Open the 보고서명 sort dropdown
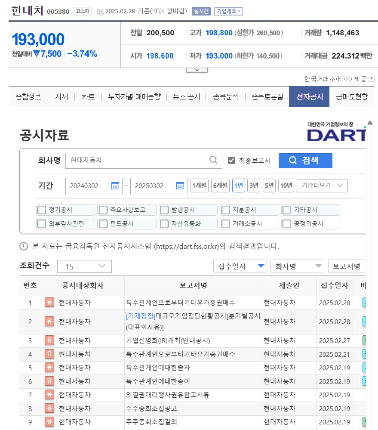Screen dimensions: 378x430 (347, 266)
